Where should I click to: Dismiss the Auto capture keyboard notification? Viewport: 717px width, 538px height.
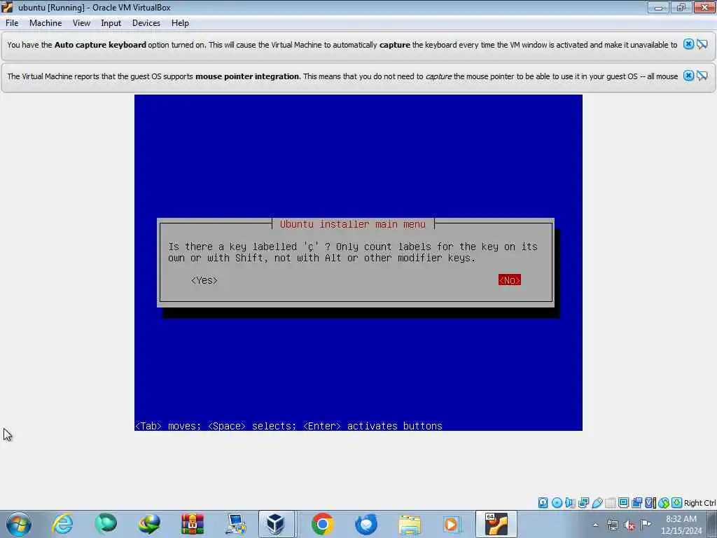point(688,44)
